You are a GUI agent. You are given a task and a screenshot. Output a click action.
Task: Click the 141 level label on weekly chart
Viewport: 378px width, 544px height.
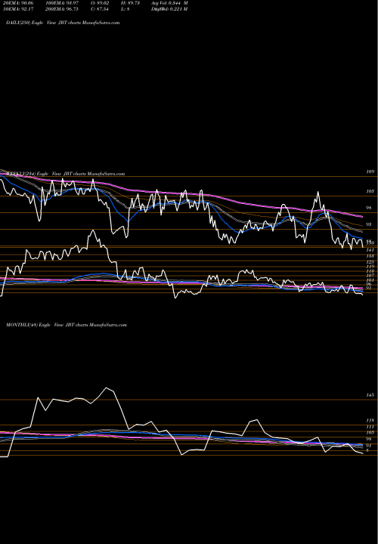[x=370, y=250]
